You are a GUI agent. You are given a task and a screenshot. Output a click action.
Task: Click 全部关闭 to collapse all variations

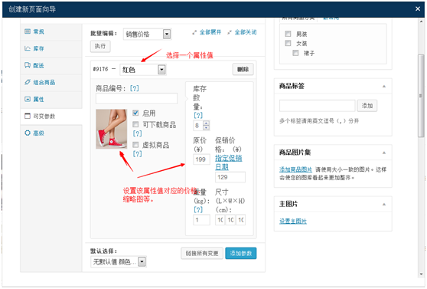click(x=246, y=32)
